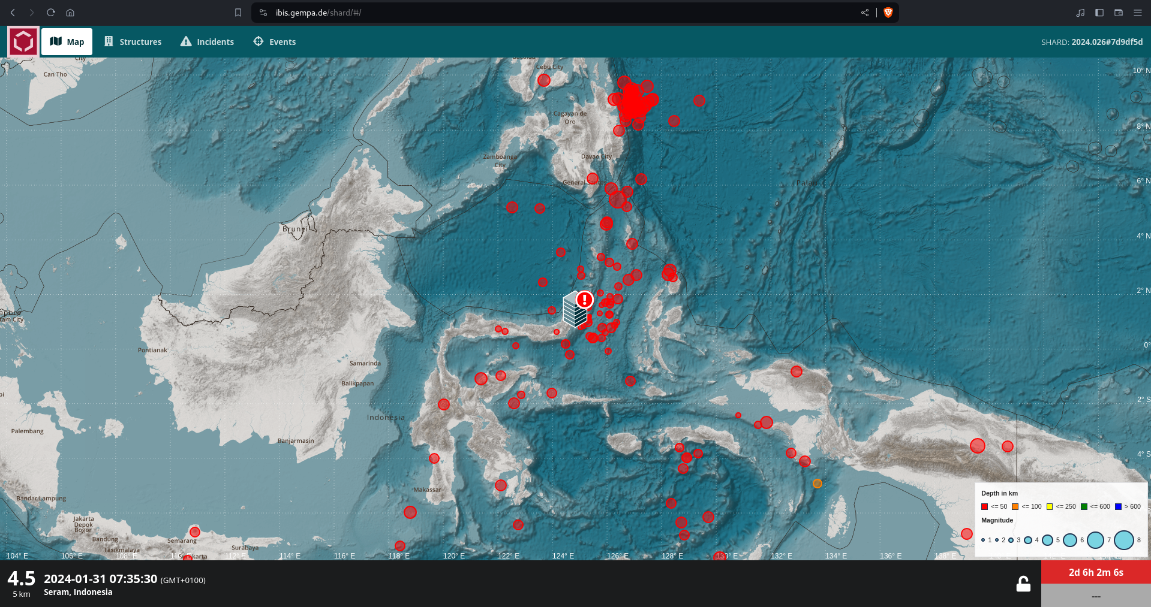Bookmark this page with bookmark icon
The height and width of the screenshot is (607, 1151).
(x=238, y=13)
